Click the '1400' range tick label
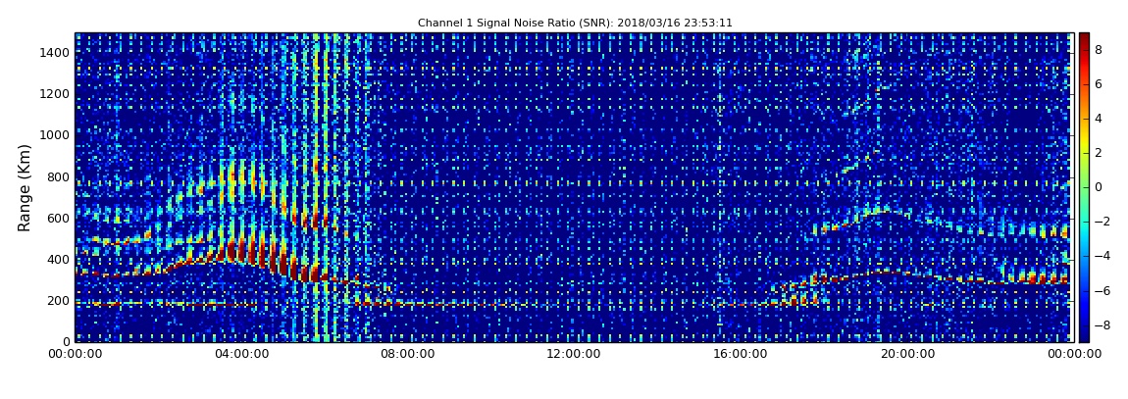This screenshot has width=1128, height=399. [x=55, y=53]
